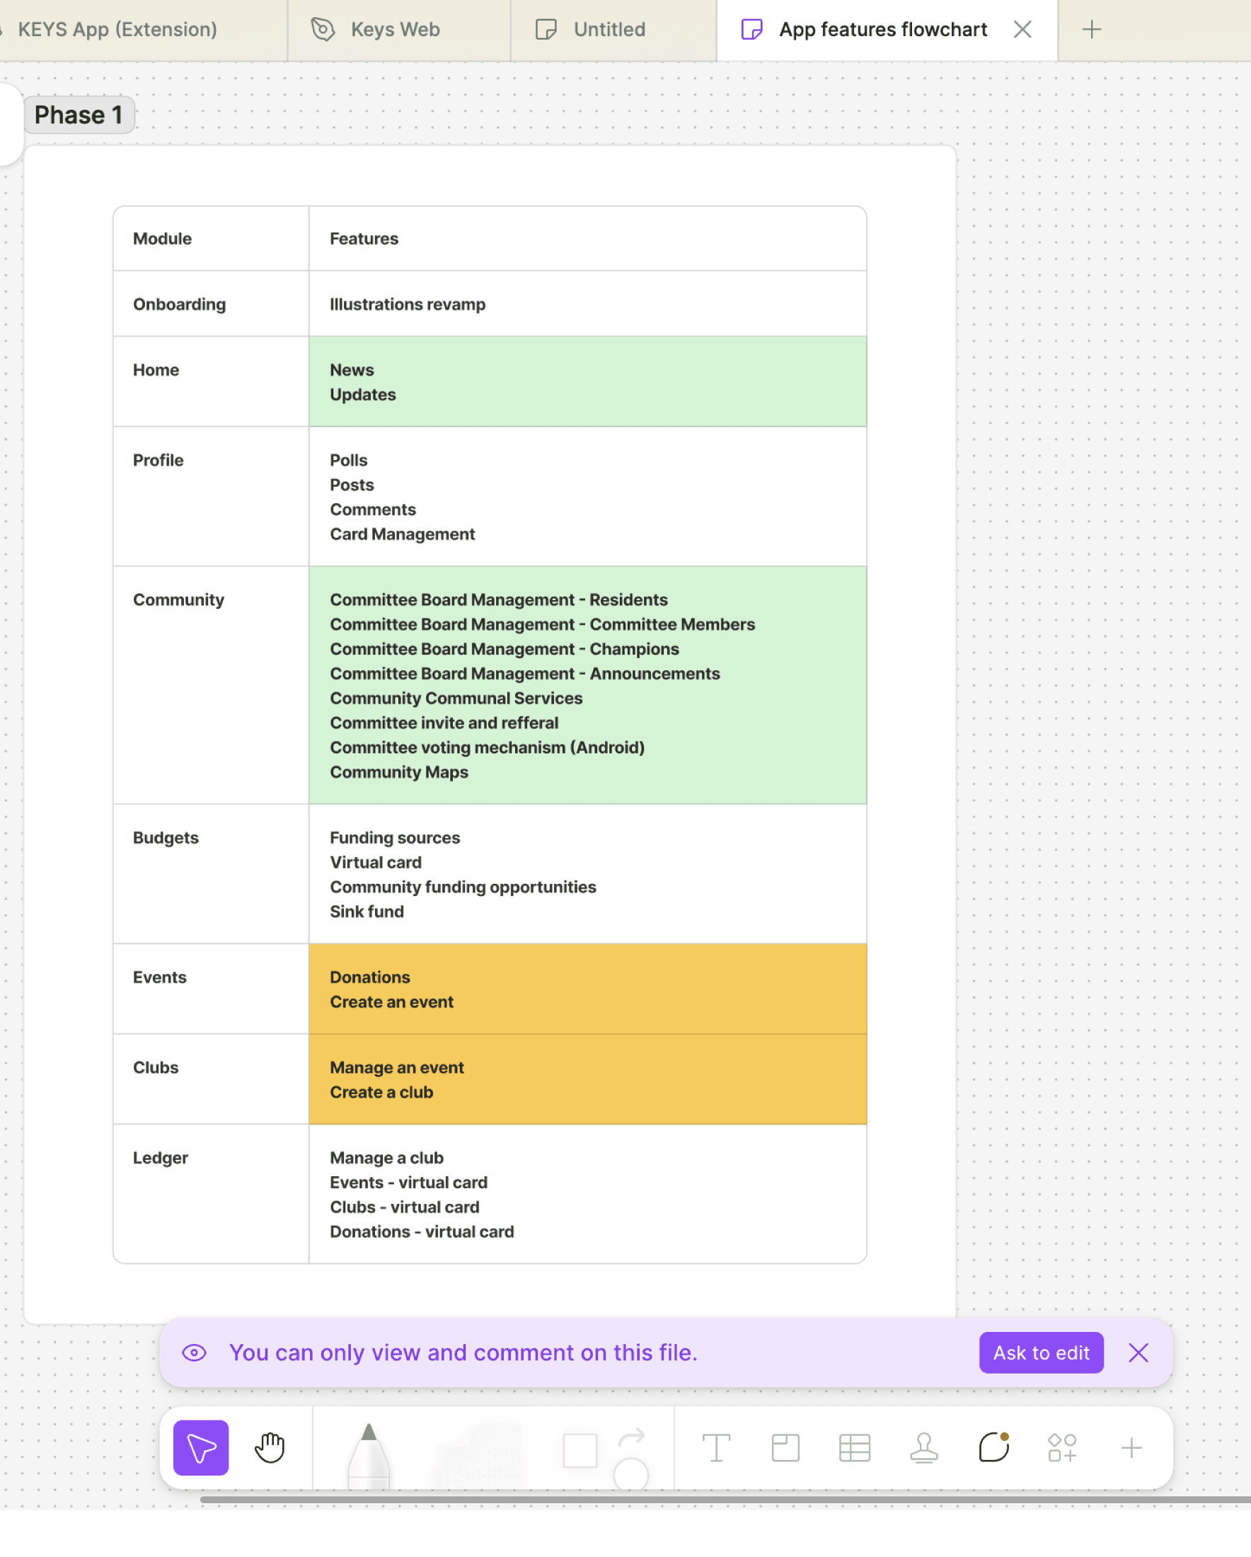Select the Hand pan tool
1251x1557 pixels.
point(270,1448)
